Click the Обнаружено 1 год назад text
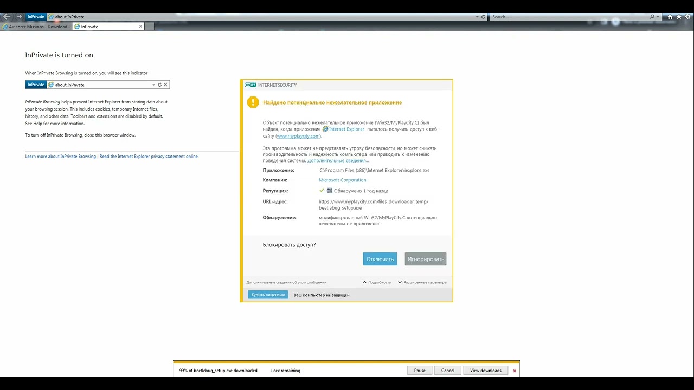This screenshot has width=694, height=390. click(x=361, y=191)
